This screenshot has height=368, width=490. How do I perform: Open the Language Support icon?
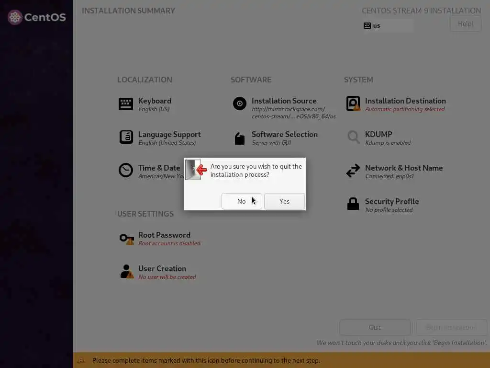(126, 137)
